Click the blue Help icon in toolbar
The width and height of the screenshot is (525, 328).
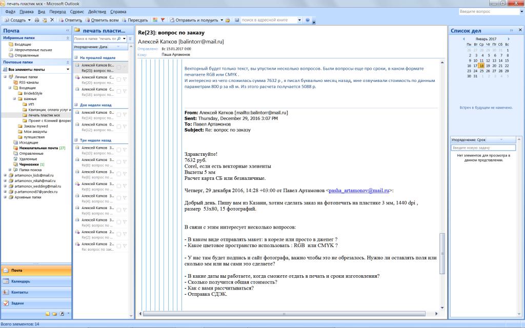pos(308,20)
